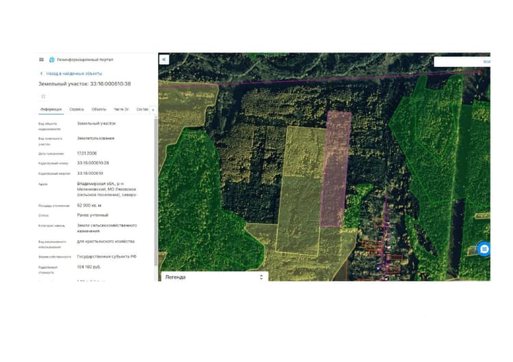
Task: Open the hamburger menu in the portal header
Action: [x=41, y=59]
